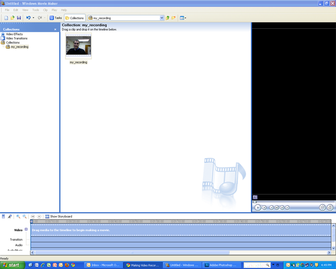Click the Undo arrow icon
This screenshot has height=269, width=336.
coord(28,18)
